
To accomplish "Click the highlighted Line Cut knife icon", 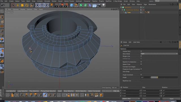I will [45, 95].
